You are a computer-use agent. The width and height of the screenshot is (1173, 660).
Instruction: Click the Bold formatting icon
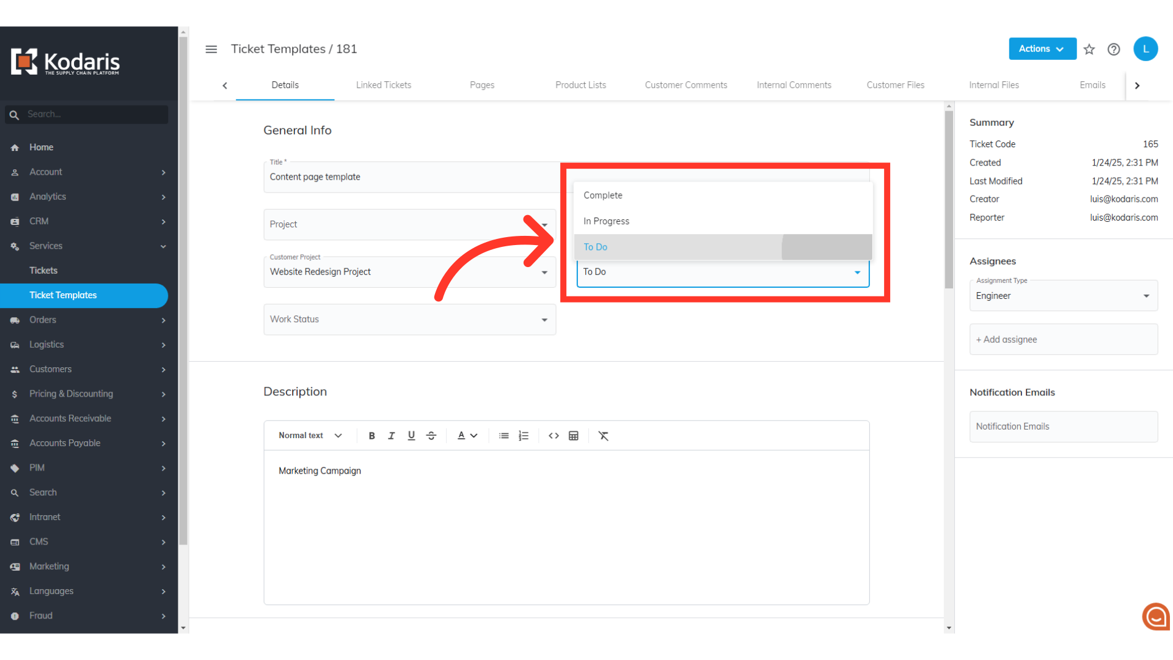(x=371, y=436)
